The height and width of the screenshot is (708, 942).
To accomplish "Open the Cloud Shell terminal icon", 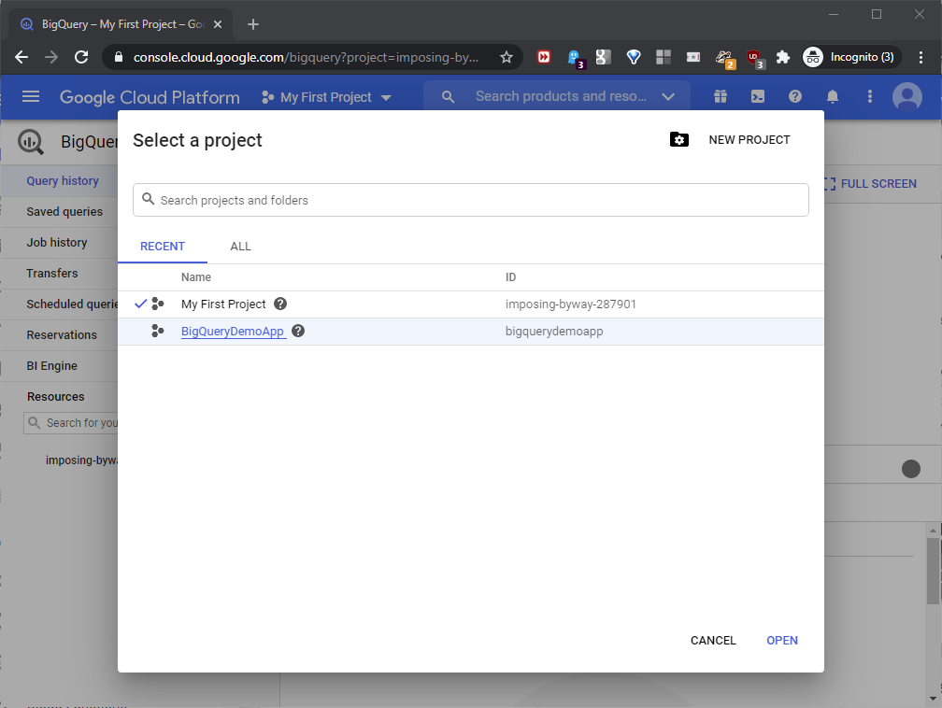I will (758, 96).
